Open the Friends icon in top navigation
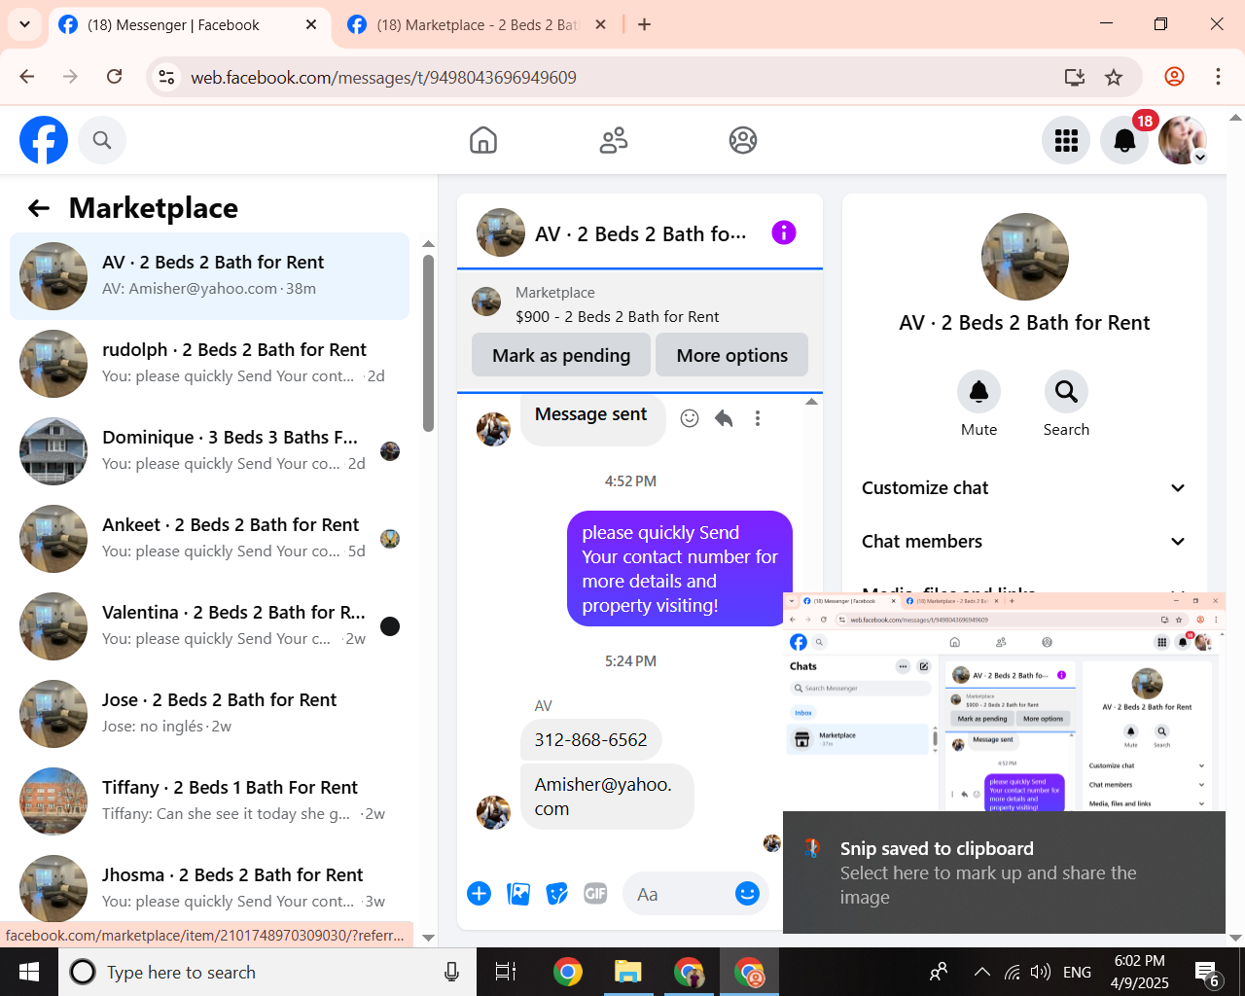This screenshot has height=996, width=1245. point(614,140)
